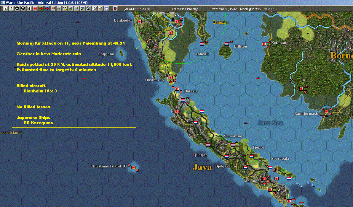Click the Oosthaven map label

[154, 80]
